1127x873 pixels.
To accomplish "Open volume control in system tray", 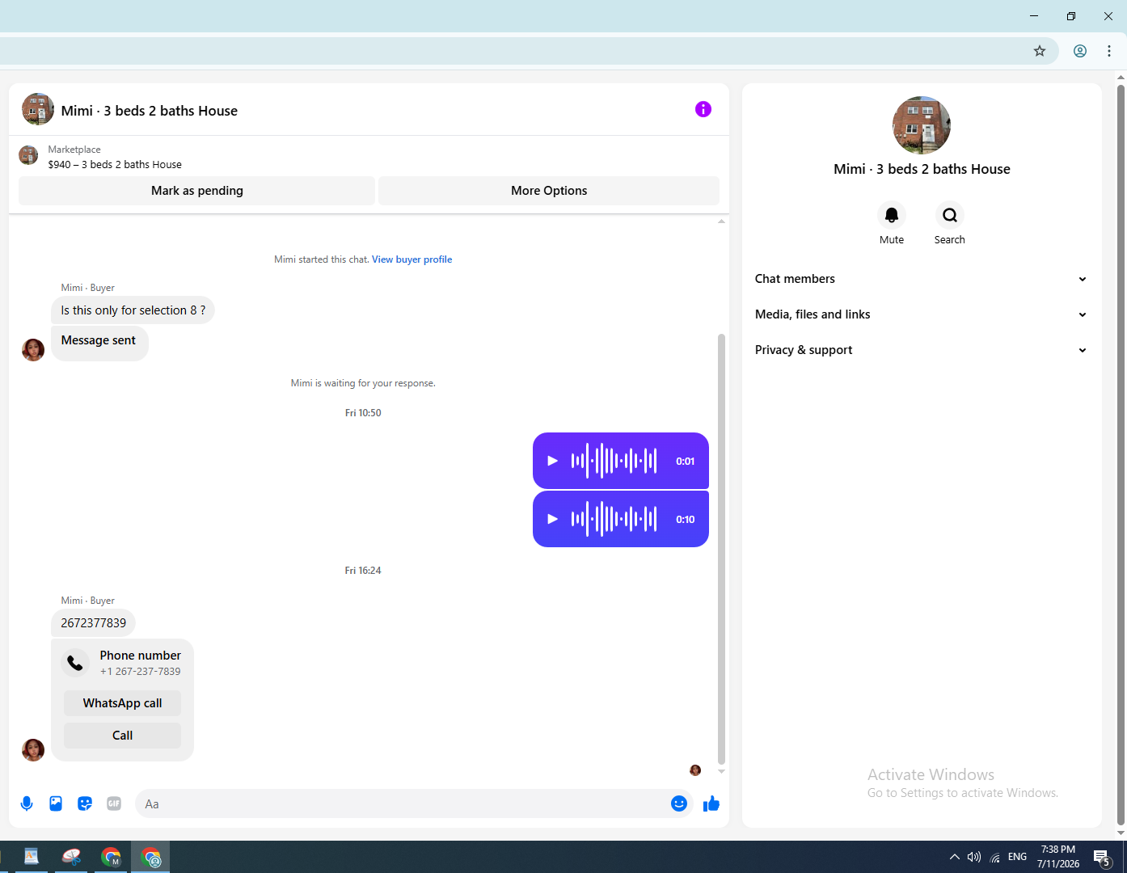I will coord(974,857).
